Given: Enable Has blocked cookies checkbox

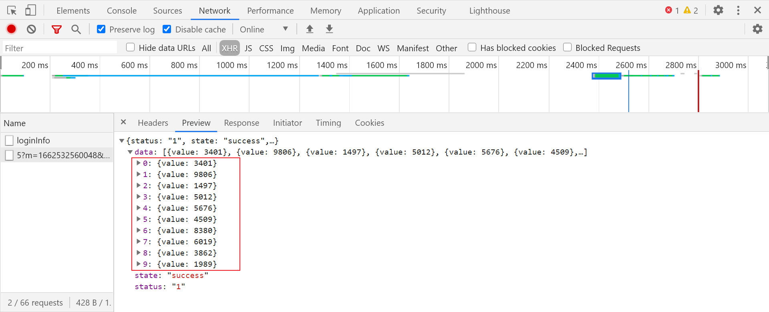Looking at the screenshot, I should (472, 47).
